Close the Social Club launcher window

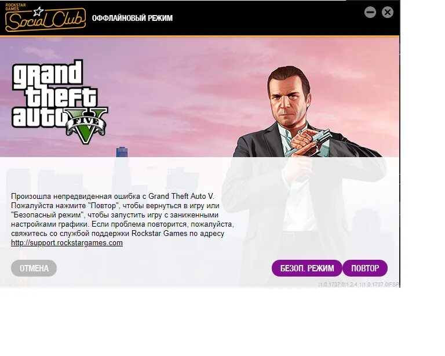tap(388, 12)
